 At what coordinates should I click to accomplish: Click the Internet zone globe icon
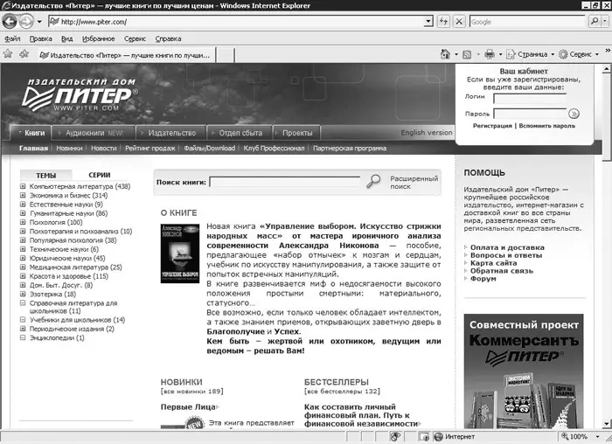(x=438, y=437)
